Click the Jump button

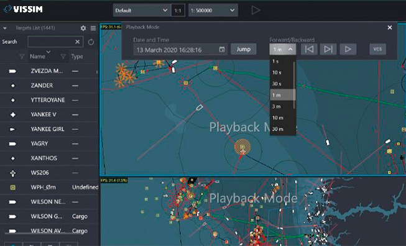pos(243,49)
